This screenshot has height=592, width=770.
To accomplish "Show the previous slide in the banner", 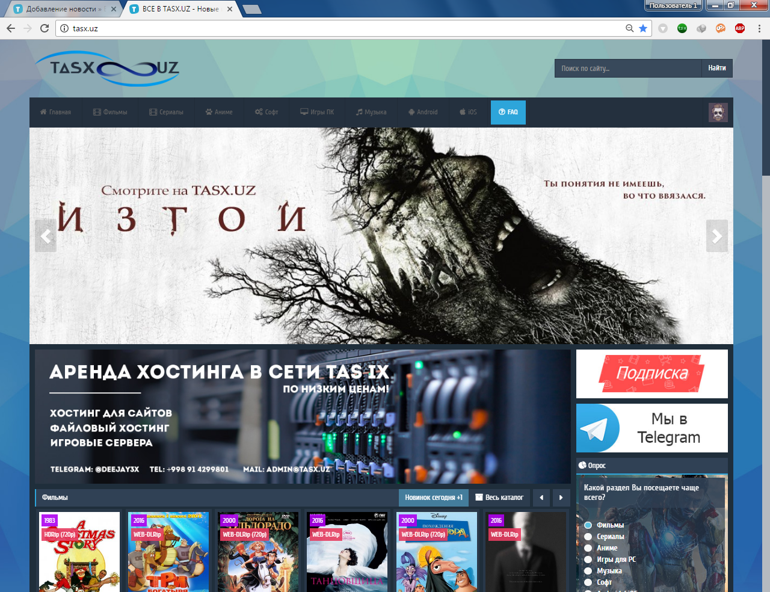I will click(46, 236).
